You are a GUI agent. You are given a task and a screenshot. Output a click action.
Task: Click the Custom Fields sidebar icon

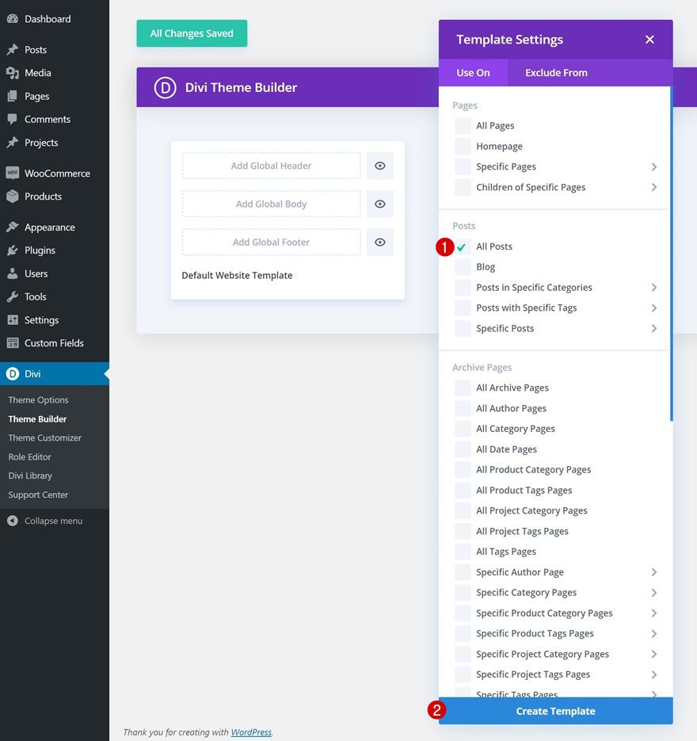(x=12, y=342)
